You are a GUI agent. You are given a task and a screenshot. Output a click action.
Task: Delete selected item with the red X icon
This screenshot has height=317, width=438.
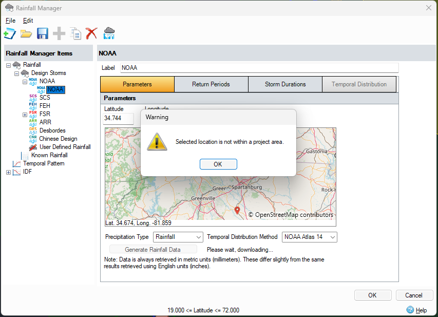[x=91, y=33]
